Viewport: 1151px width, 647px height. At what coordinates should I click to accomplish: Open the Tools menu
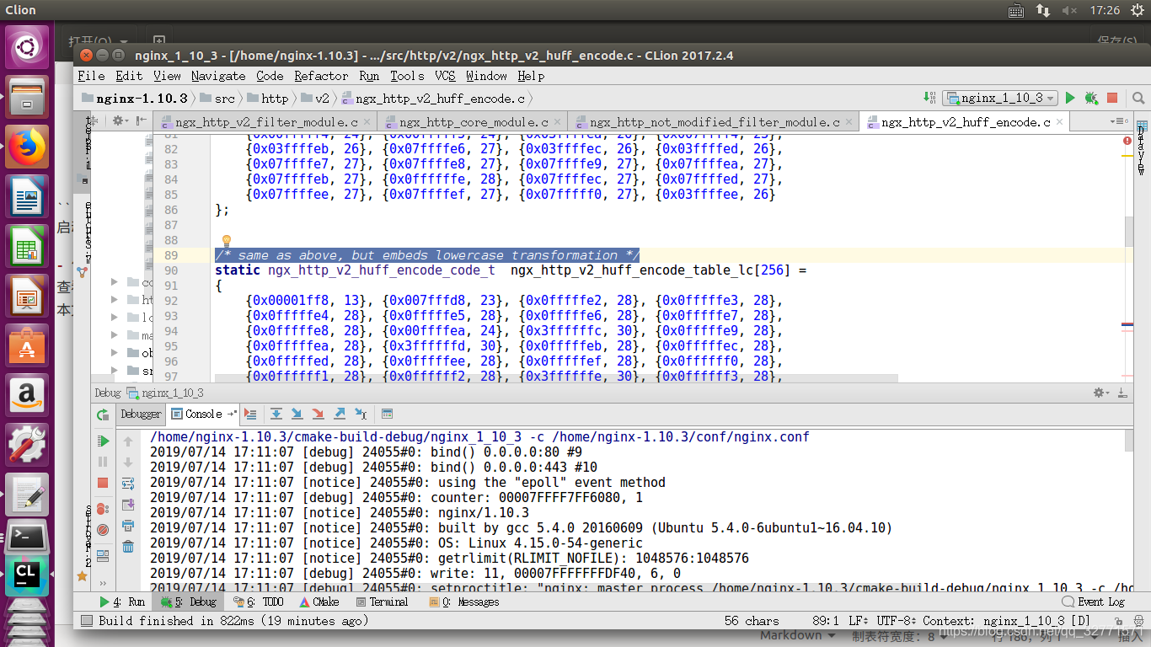pos(407,76)
